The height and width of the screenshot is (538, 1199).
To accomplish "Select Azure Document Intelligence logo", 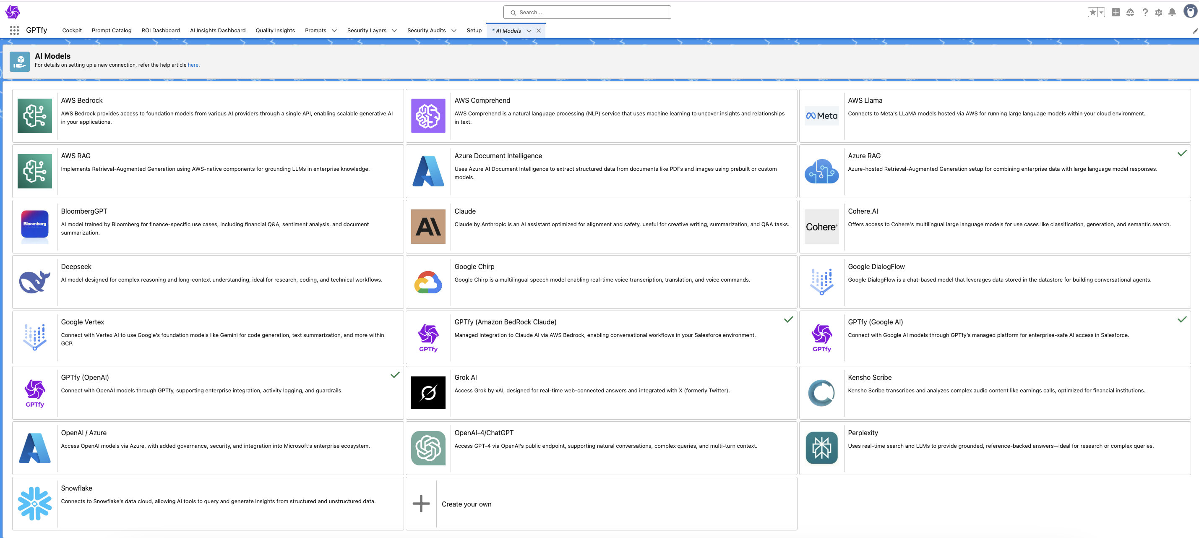I will click(428, 171).
